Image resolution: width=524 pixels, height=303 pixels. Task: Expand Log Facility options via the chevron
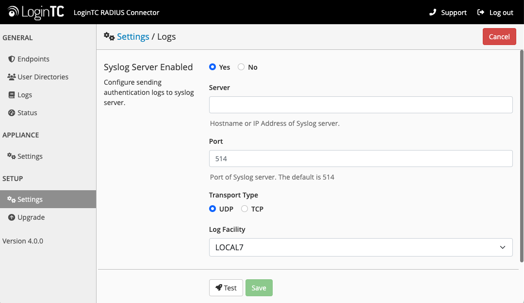coord(503,247)
